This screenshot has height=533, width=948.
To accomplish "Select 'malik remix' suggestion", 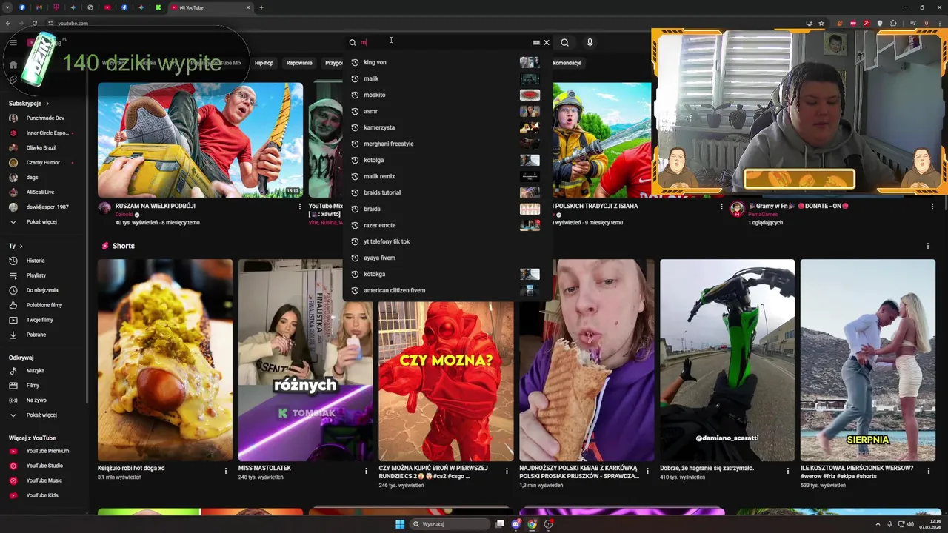I will [x=447, y=176].
